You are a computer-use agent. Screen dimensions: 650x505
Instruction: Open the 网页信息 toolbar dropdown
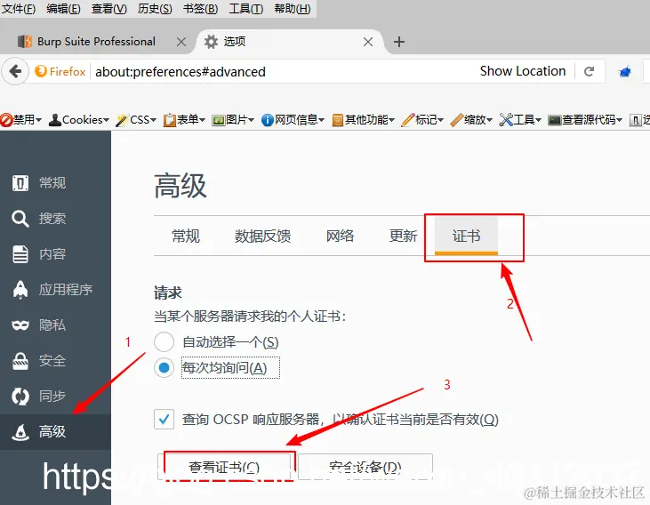(293, 119)
